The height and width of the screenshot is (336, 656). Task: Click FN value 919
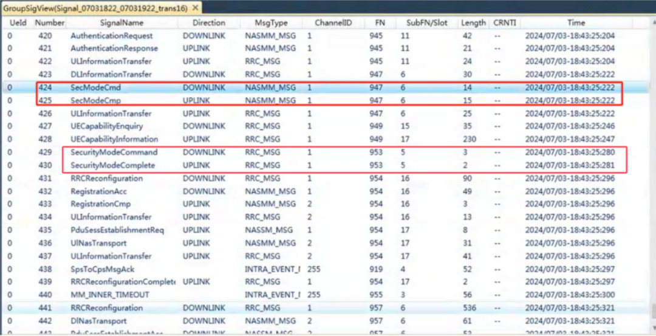point(376,269)
